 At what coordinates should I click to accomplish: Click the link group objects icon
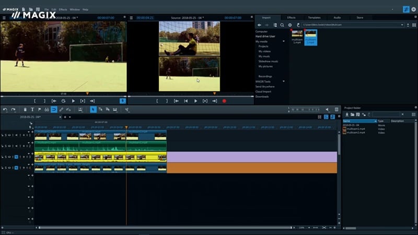pyautogui.click(x=61, y=110)
